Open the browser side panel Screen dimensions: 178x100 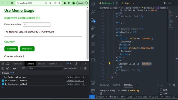click(x=69, y=3)
